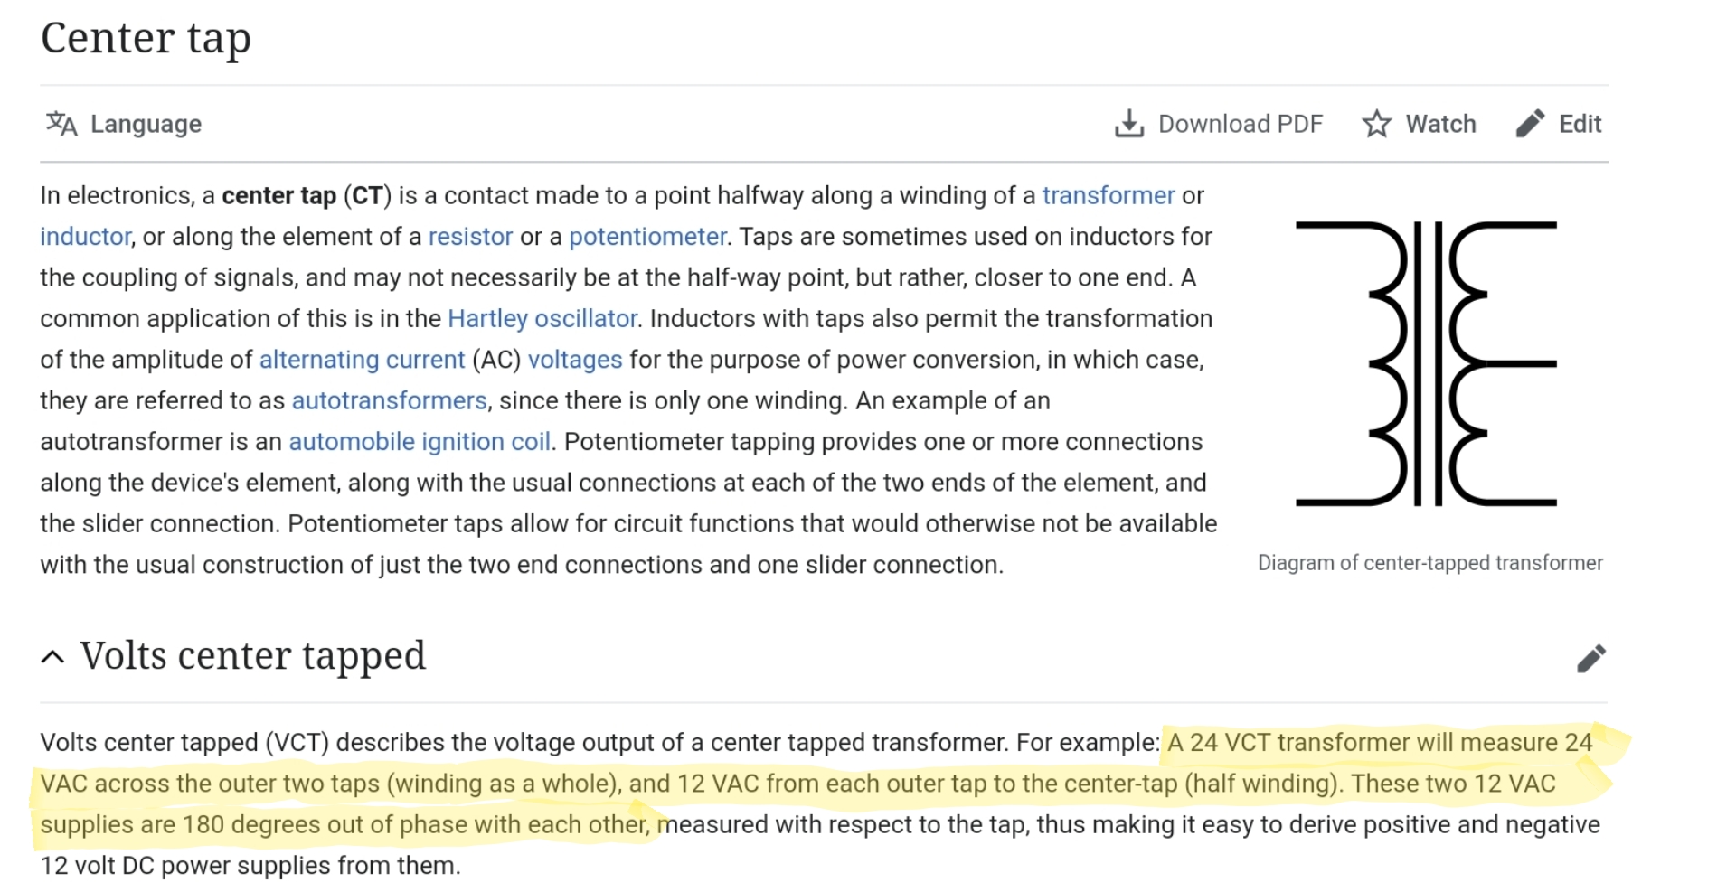Visit the autotransformers link
The image size is (1736, 892).
click(389, 400)
